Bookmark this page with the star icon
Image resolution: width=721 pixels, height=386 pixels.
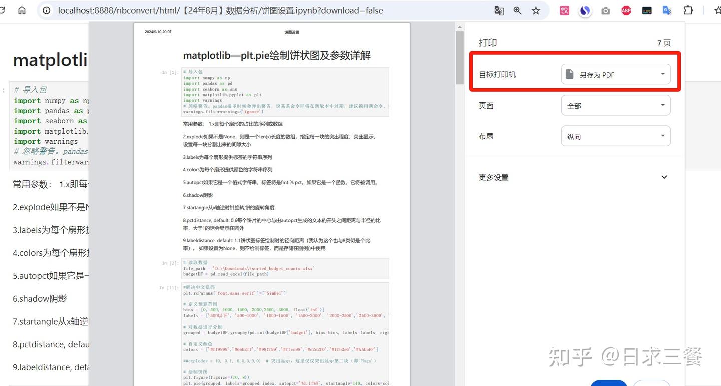(x=536, y=10)
